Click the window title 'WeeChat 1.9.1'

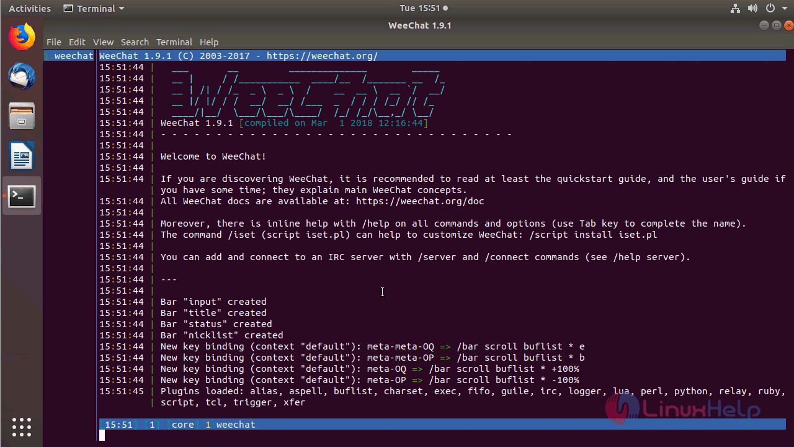pos(419,25)
